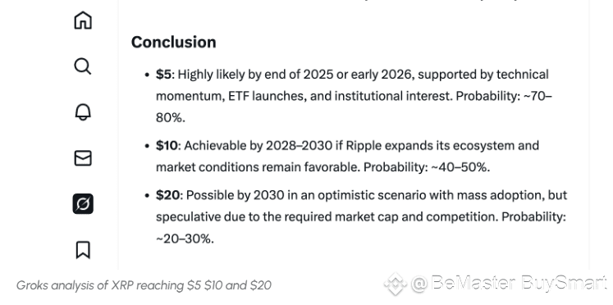Click the Binance logo in watermark
Viewport: 613px width, 305px height.
pos(396,284)
